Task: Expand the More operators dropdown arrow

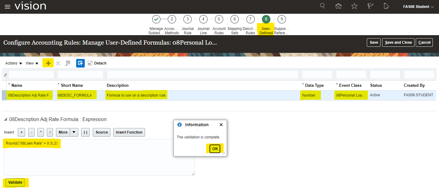Action: click(x=74, y=132)
